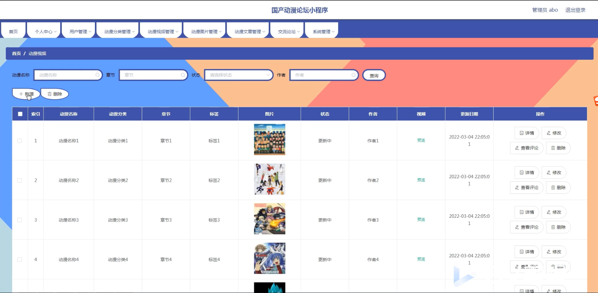Image resolution: width=598 pixels, height=293 pixels.
Task: Focus the 作者 search input
Action: (x=324, y=75)
